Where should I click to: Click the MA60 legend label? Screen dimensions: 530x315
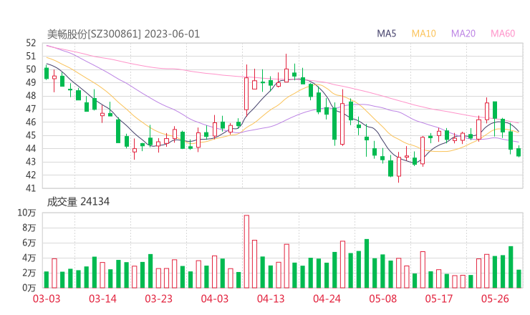503,34
